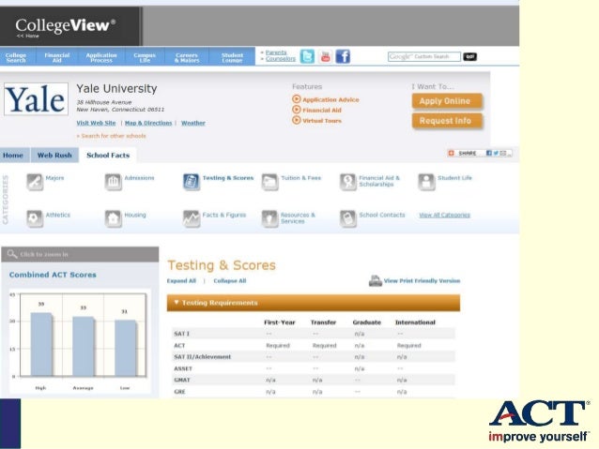Screen dimensions: 599x449
Task: Open the View All Categories link
Action: pyautogui.click(x=445, y=216)
